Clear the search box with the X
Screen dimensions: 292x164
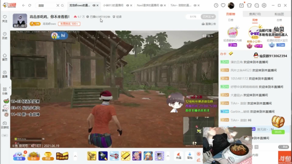pyautogui.click(x=58, y=5)
